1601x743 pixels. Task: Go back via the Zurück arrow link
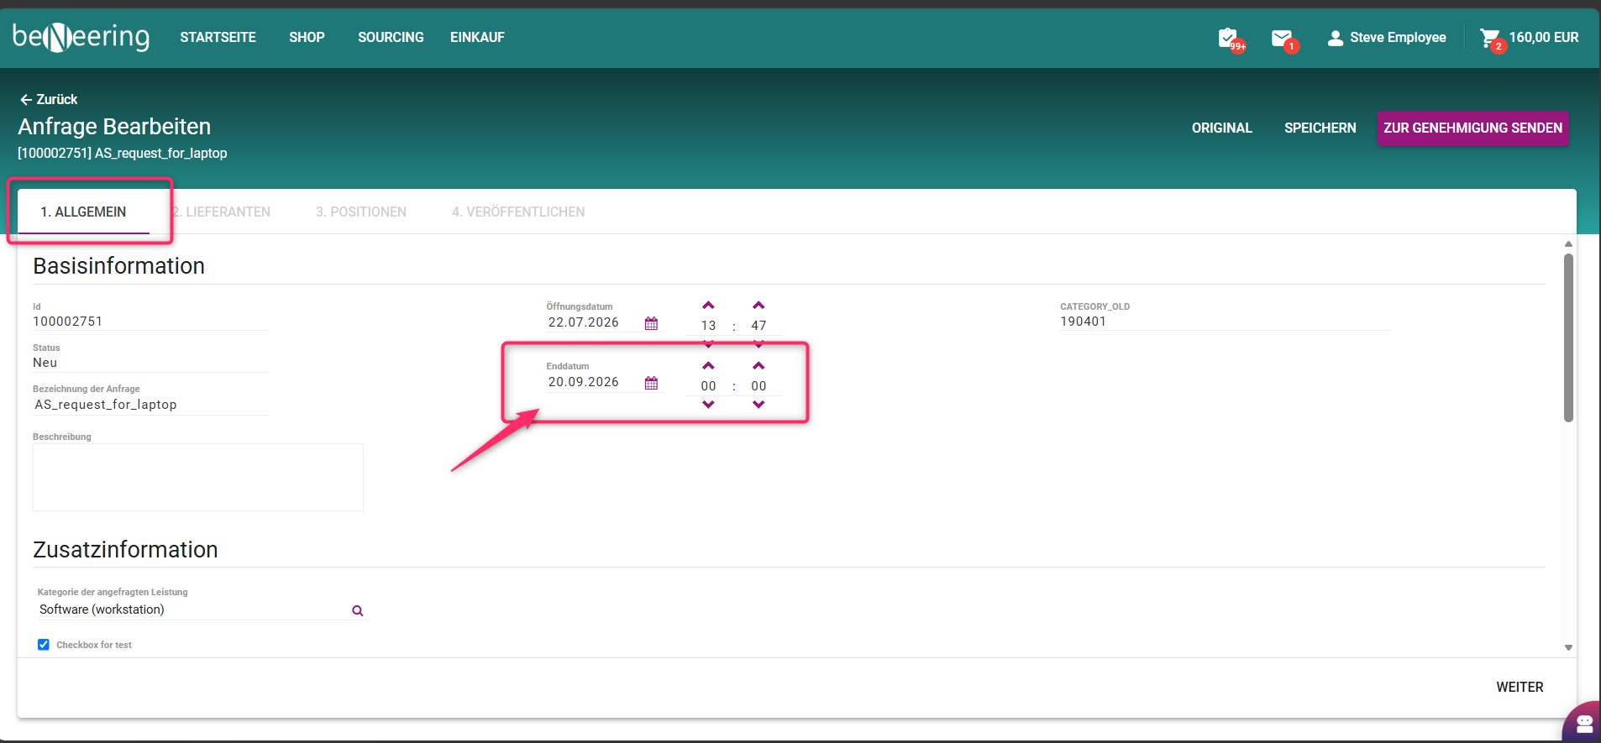click(49, 99)
